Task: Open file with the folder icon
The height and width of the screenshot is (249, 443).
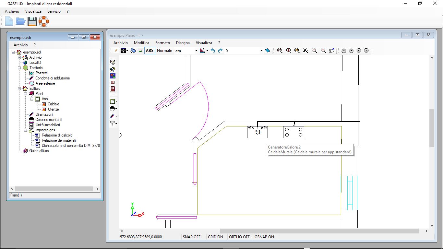Action: coord(21,22)
